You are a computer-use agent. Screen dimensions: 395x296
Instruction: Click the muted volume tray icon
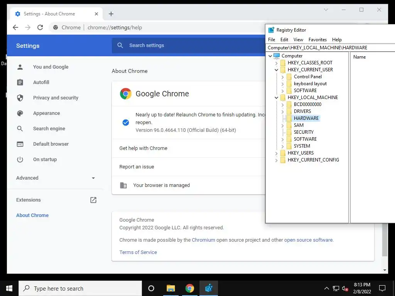coord(345,288)
